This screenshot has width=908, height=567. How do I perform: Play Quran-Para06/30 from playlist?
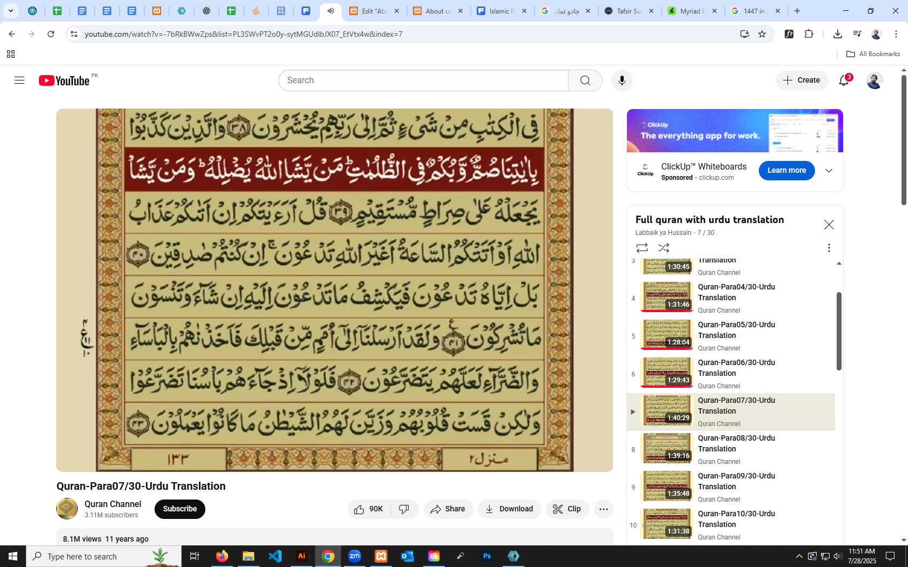click(731, 374)
